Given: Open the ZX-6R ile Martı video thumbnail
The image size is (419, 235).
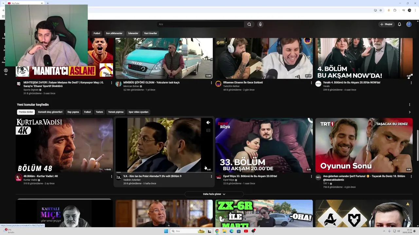Looking at the screenshot, I should 264,213.
